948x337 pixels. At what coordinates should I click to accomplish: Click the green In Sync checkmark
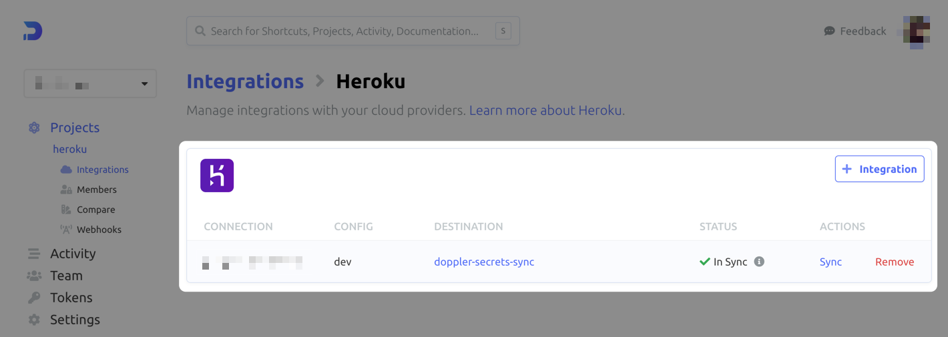704,262
